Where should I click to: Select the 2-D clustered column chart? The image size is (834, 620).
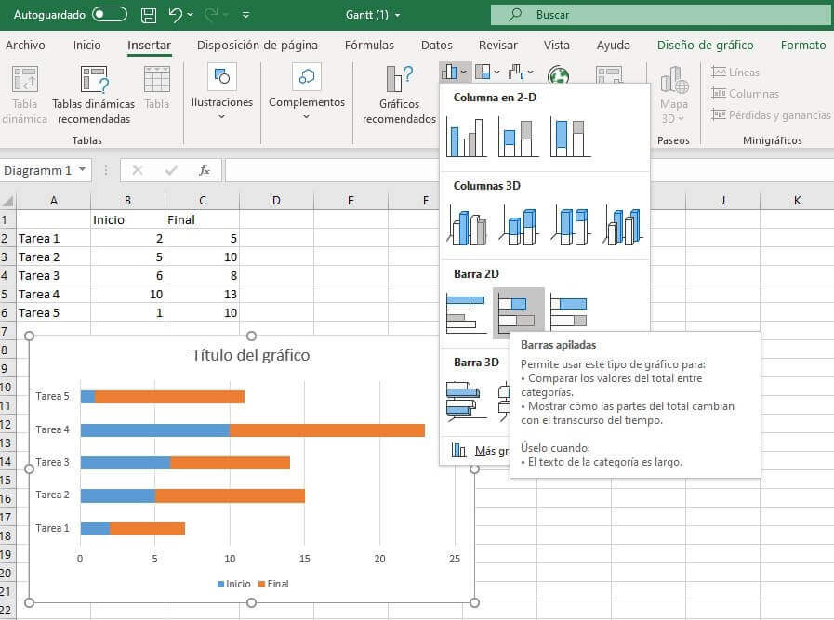[467, 137]
